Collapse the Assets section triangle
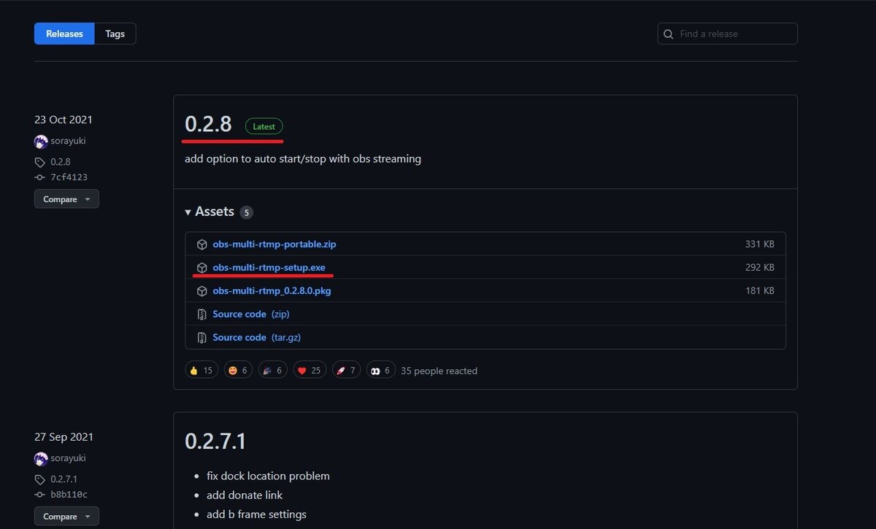The image size is (876, 529). tap(188, 212)
